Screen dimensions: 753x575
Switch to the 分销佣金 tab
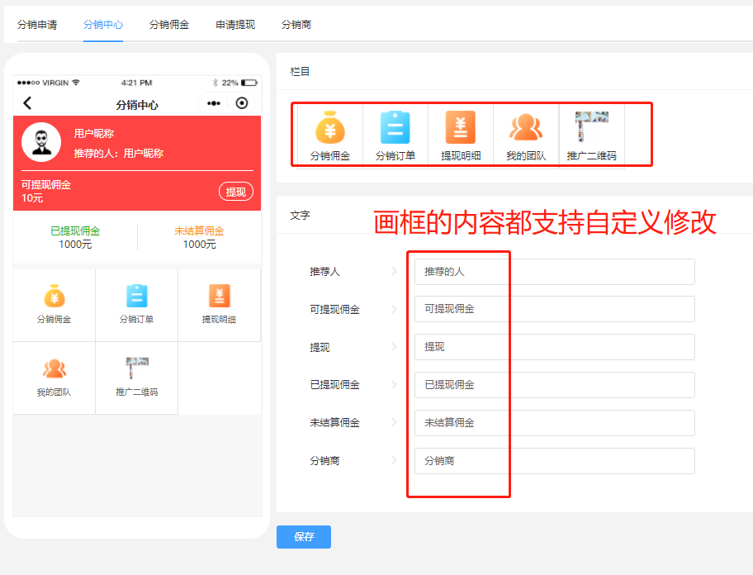[x=169, y=25]
